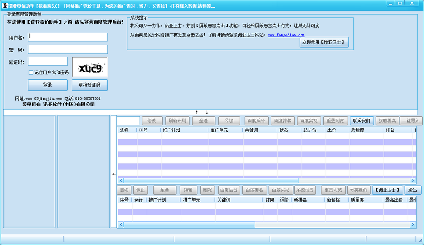Click the 起步价 column header
Screen dimensions: 424x245
313,130
